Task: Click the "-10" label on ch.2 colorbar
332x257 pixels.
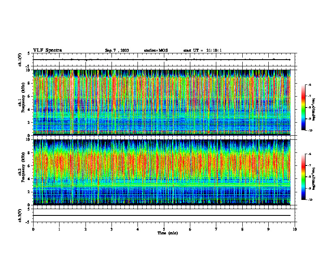Action: 310,200
